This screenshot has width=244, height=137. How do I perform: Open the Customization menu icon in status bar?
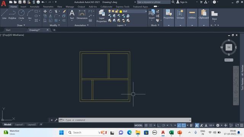pos(241,125)
